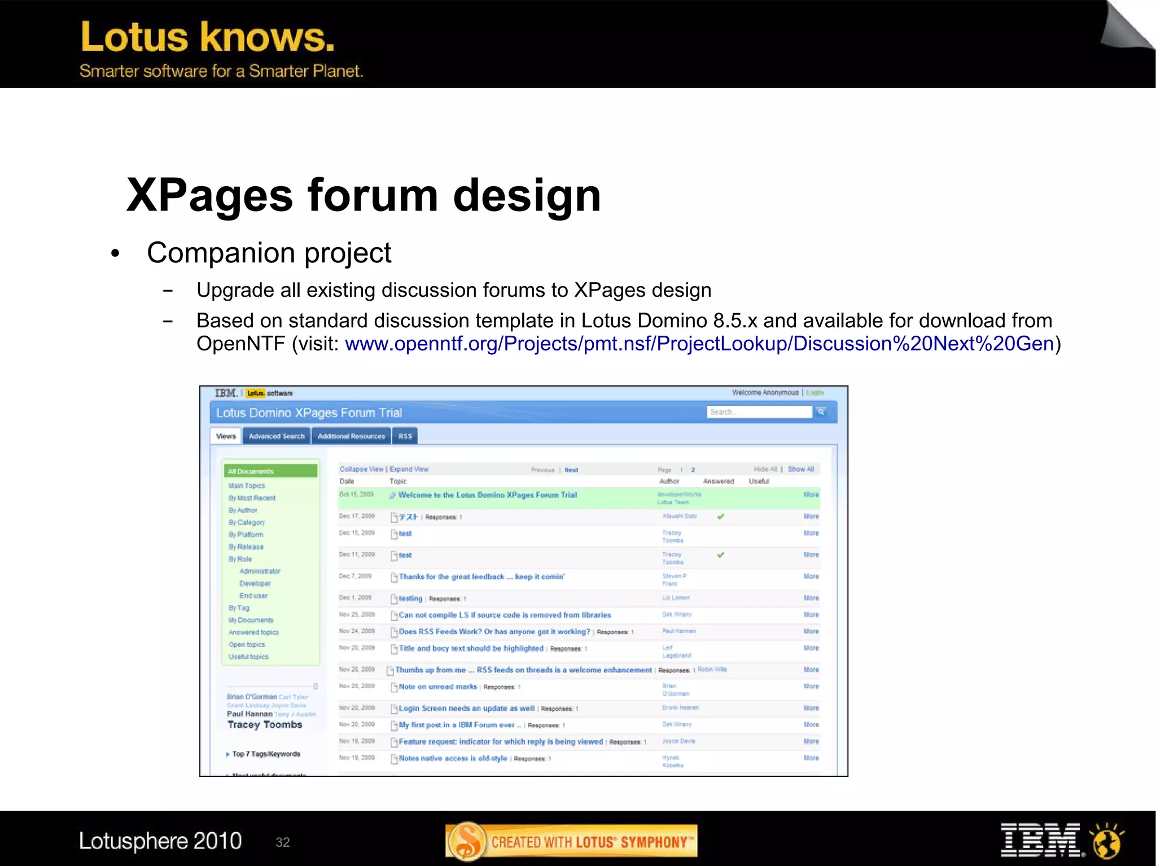Click the document icon beside the Dec 15 test topic
Viewport: 1156px width, 866px height.
tap(395, 534)
